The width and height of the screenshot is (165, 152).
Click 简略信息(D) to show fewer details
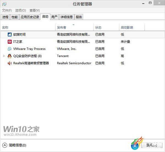tap(18, 145)
